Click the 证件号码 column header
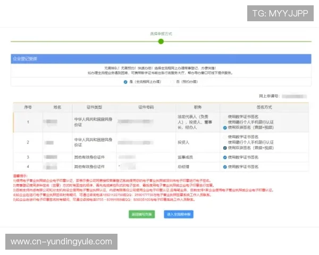 [146, 107]
